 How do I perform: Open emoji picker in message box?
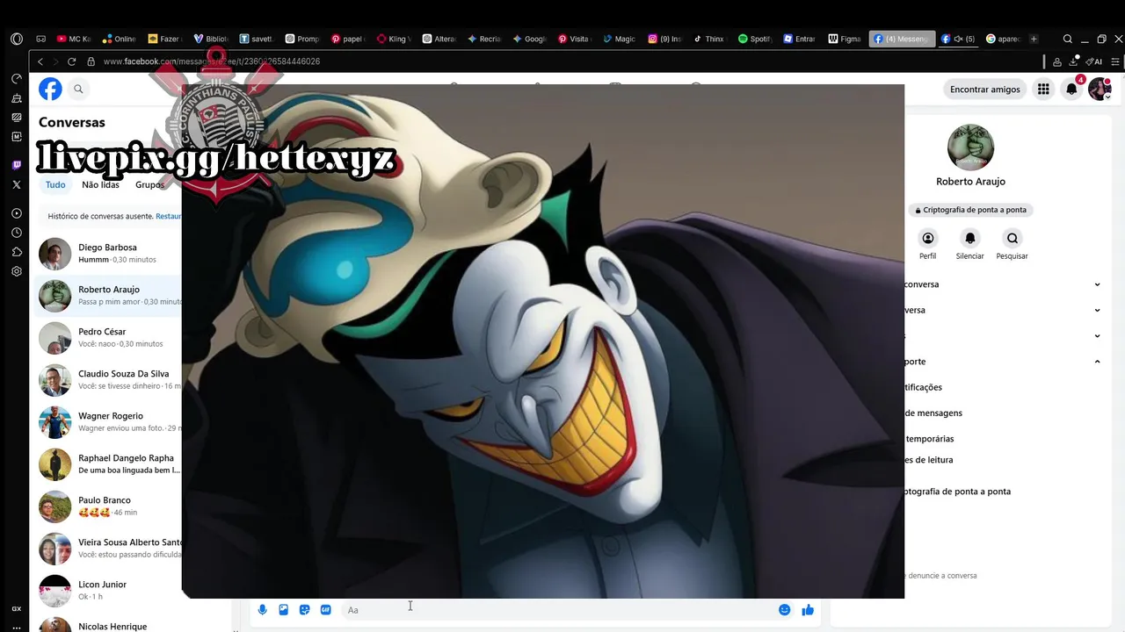[784, 610]
